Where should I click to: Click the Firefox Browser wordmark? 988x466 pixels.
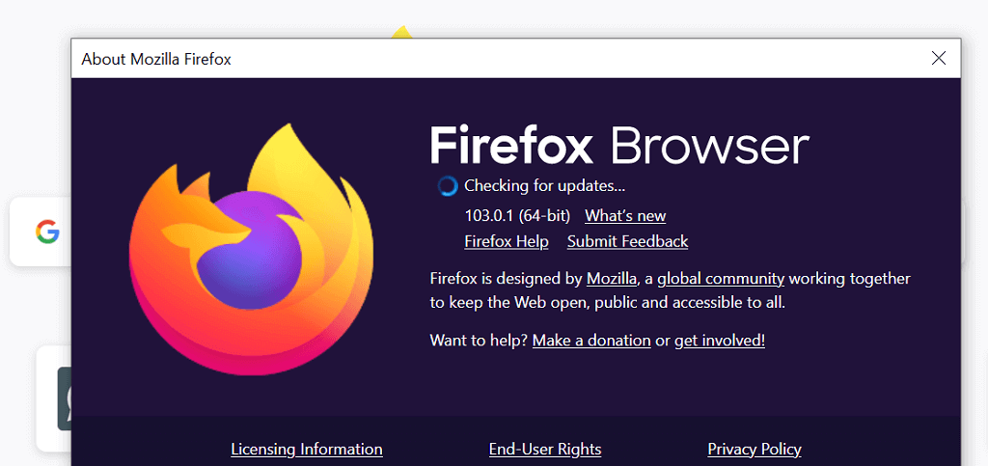point(619,146)
